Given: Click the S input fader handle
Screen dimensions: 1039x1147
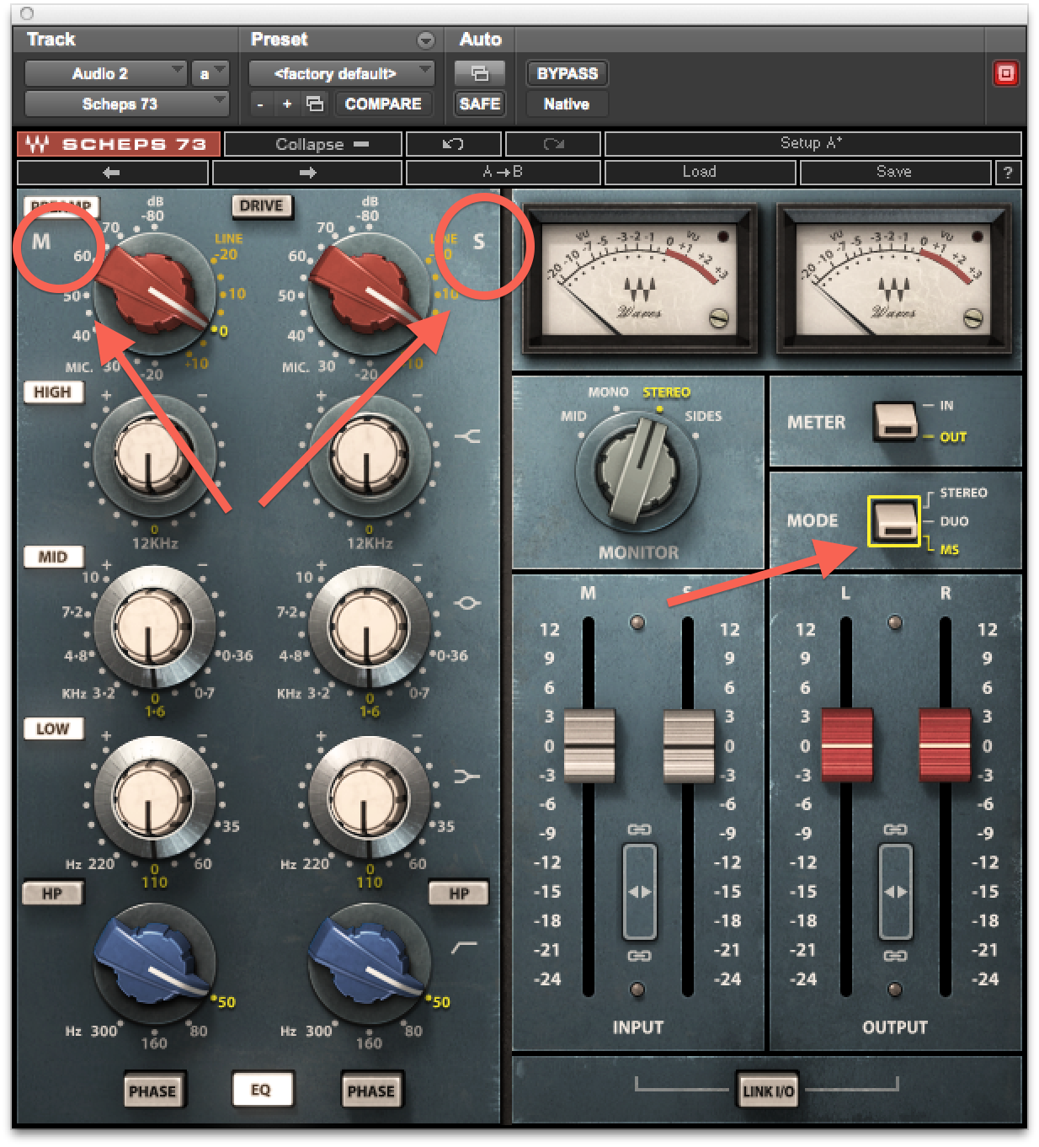Looking at the screenshot, I should pos(688,745).
